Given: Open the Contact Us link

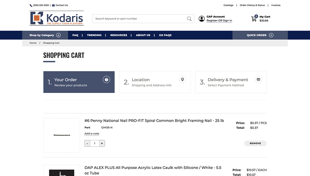Looking at the screenshot, I should coord(62,5).
